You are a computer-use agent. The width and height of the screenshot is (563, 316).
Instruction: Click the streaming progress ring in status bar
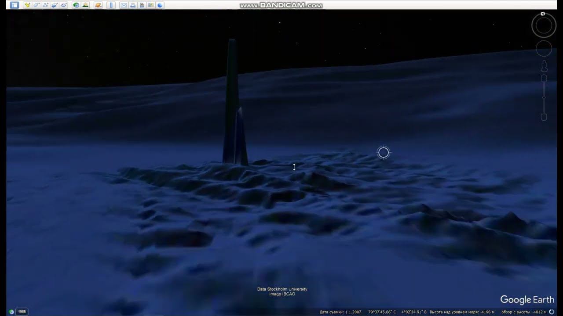tap(552, 312)
